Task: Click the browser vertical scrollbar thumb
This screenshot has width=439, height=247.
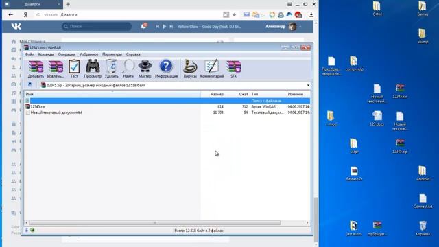Action: point(316,220)
